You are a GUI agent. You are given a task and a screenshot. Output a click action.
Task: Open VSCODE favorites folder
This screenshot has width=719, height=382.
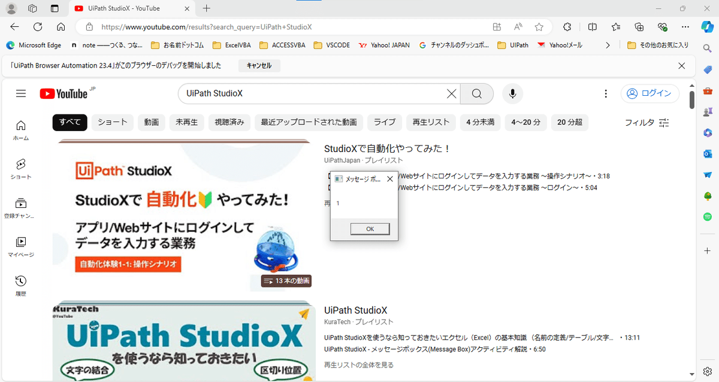coord(332,45)
